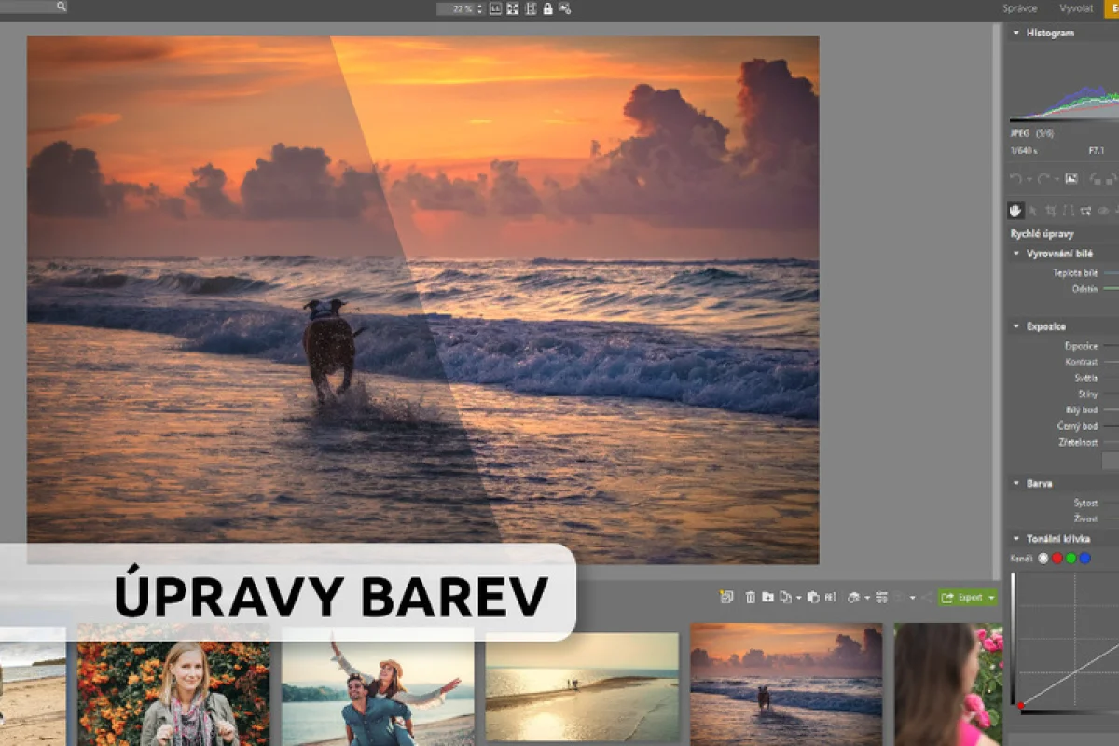
Task: Open the copy files dropdown arrow
Action: (x=799, y=598)
